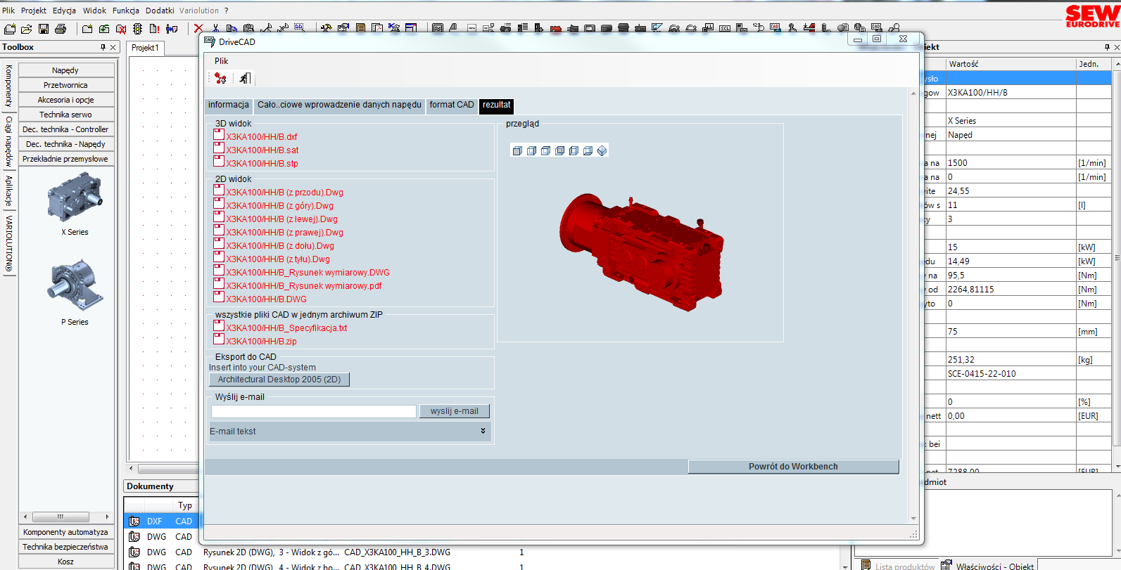
Task: Click the scissors cut toolbar icon
Action: coord(215,29)
